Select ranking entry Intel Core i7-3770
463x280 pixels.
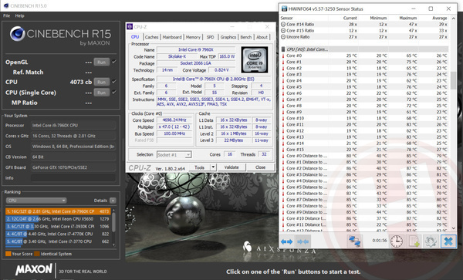click(58, 241)
